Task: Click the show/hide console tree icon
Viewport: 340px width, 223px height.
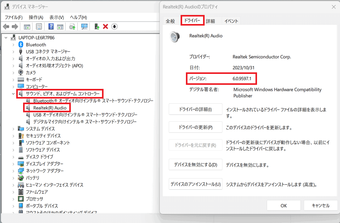Action: [27, 27]
